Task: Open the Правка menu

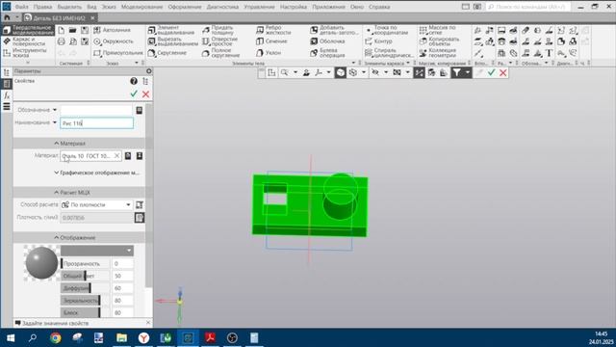Action: pos(42,7)
